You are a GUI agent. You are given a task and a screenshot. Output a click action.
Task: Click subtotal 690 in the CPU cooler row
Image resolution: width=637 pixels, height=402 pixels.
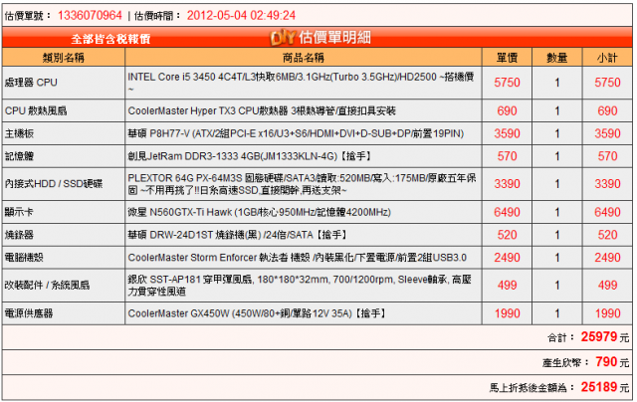point(607,110)
